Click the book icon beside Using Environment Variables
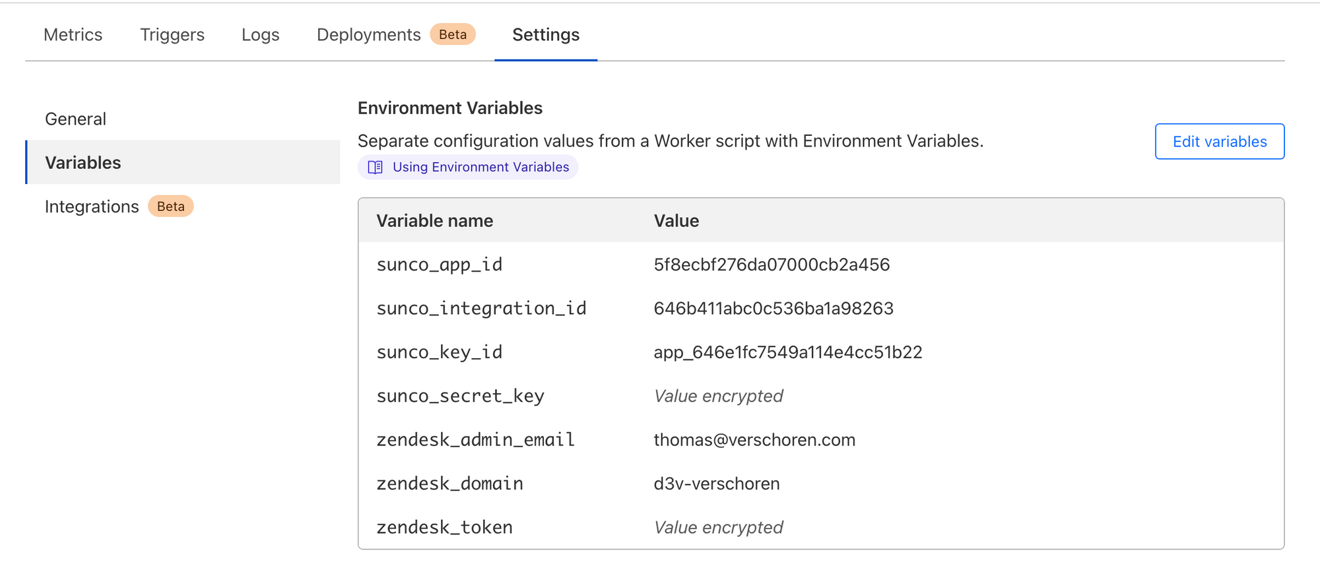Screen dimensions: 1320x574 click(375, 167)
